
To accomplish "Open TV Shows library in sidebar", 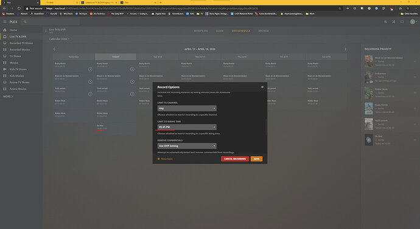I will [x=15, y=56].
